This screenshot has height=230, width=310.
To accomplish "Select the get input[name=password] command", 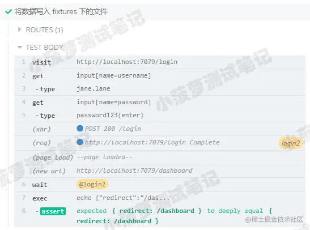I will tap(160, 102).
